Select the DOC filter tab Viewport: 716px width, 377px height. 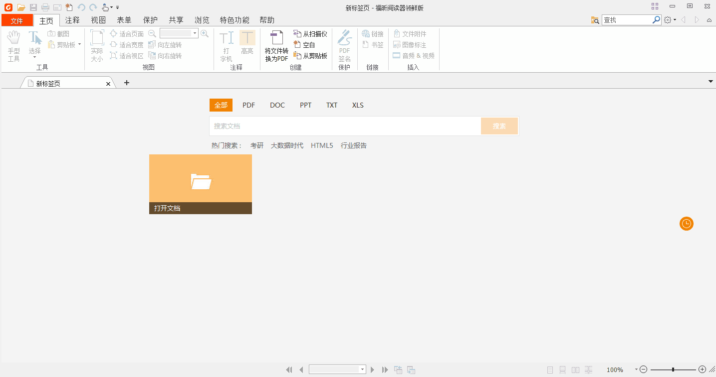[277, 105]
